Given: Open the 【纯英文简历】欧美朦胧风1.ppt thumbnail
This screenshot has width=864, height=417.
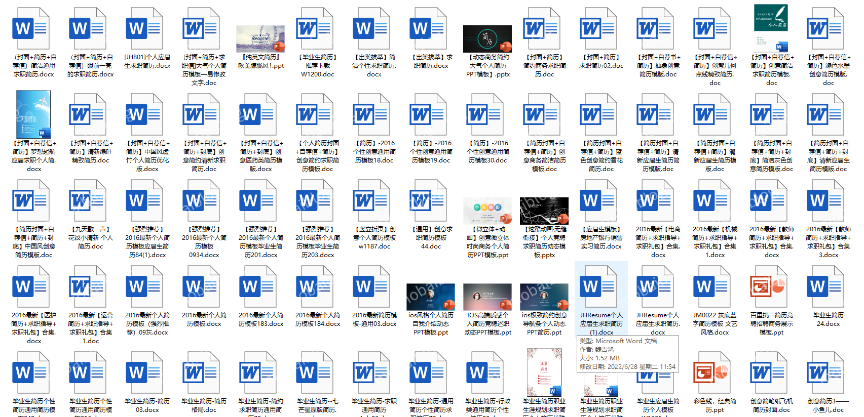Looking at the screenshot, I should 260,38.
